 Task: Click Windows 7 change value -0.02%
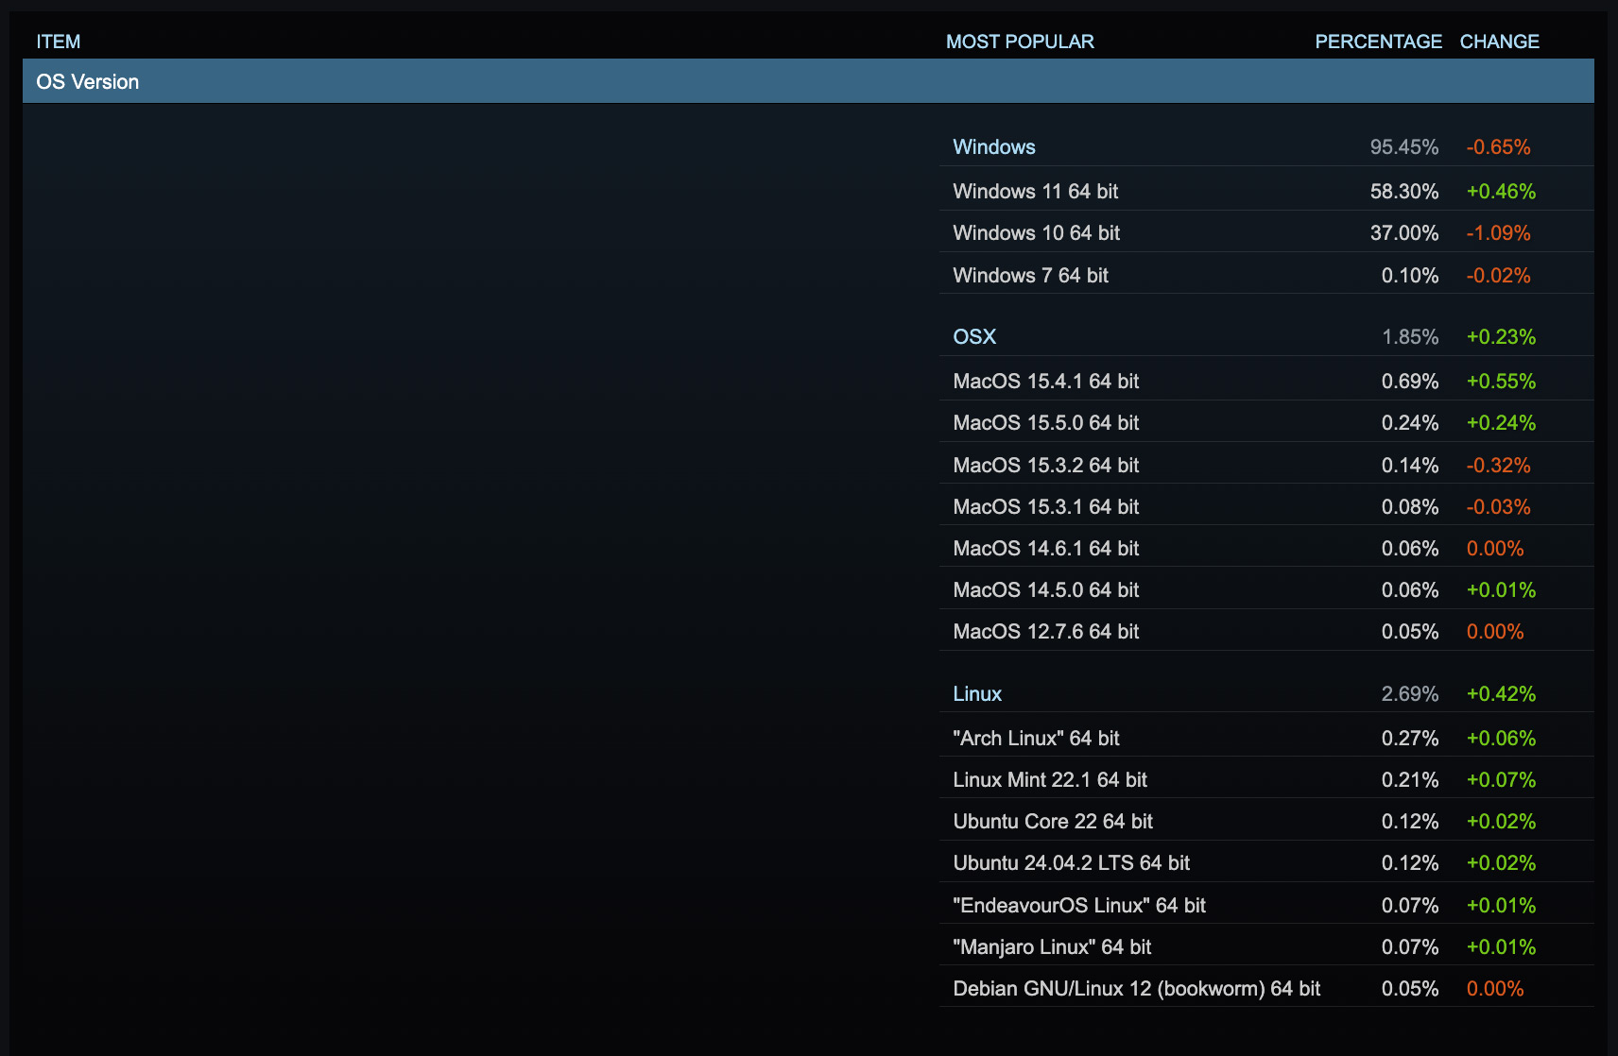[1498, 276]
